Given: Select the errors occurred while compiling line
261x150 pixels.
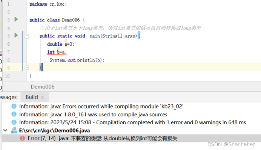Looking at the screenshot, I should tap(101, 106).
